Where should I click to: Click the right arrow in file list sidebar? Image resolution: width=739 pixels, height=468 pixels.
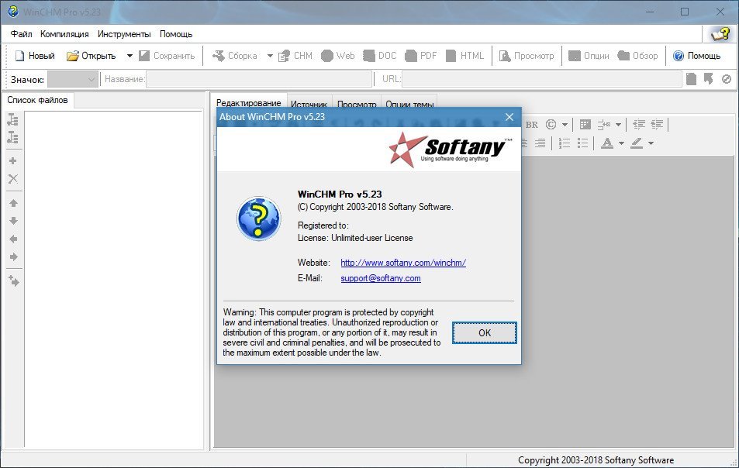[x=13, y=256]
